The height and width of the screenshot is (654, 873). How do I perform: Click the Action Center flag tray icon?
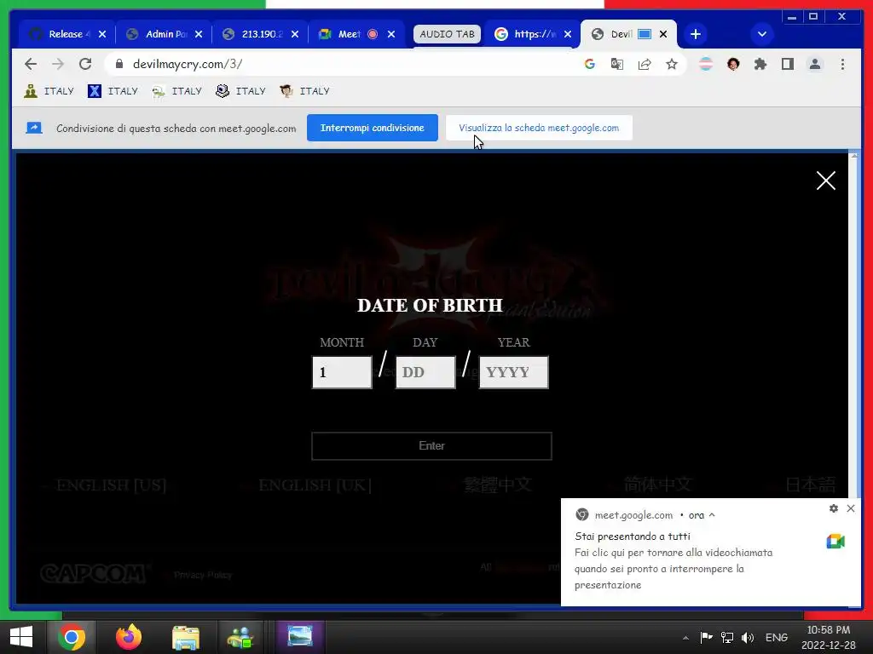click(x=706, y=637)
